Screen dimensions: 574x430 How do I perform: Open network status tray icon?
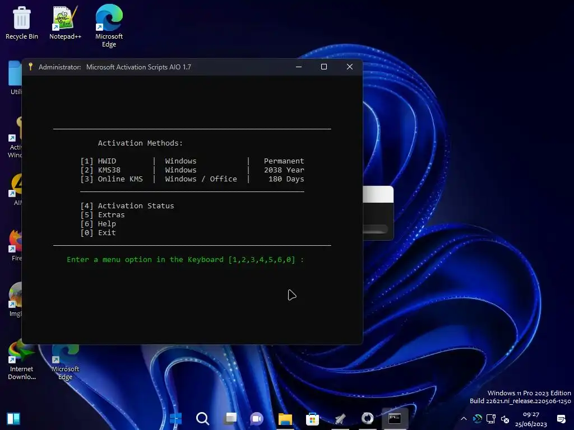(491, 419)
